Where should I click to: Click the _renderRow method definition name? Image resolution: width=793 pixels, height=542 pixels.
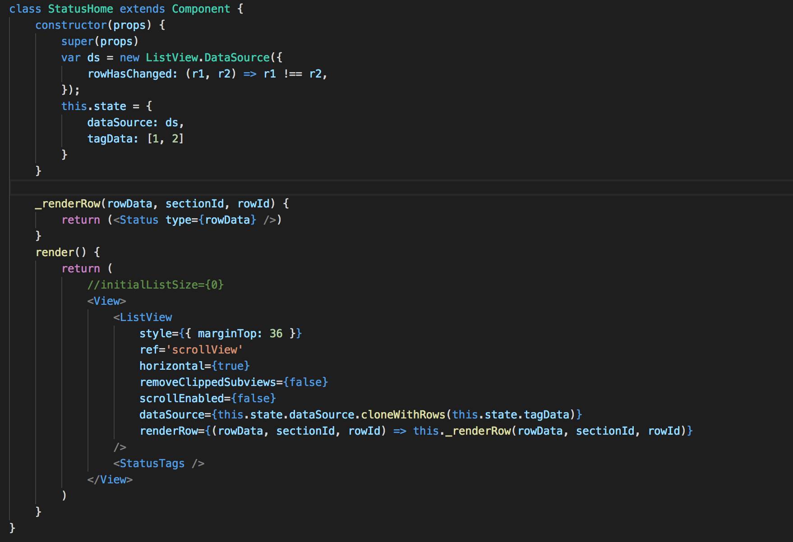pyautogui.click(x=68, y=204)
